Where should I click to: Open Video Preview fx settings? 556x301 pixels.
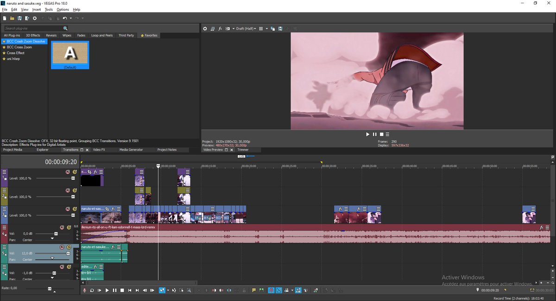(220, 29)
